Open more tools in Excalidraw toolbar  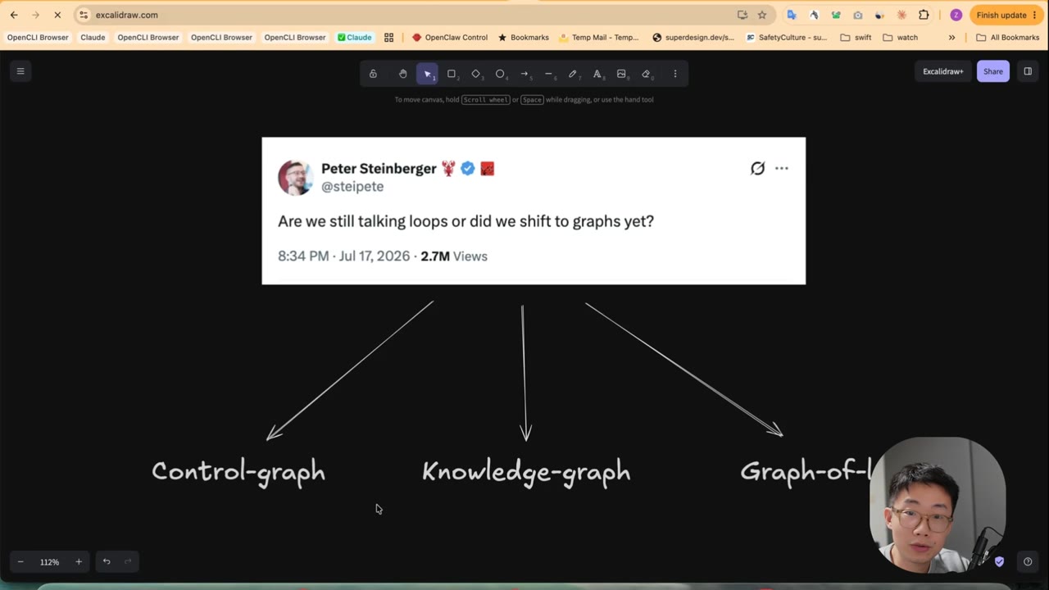[x=675, y=74]
